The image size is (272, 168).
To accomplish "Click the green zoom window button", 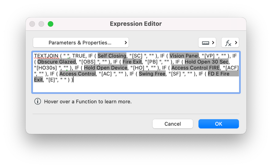I will [50, 24].
